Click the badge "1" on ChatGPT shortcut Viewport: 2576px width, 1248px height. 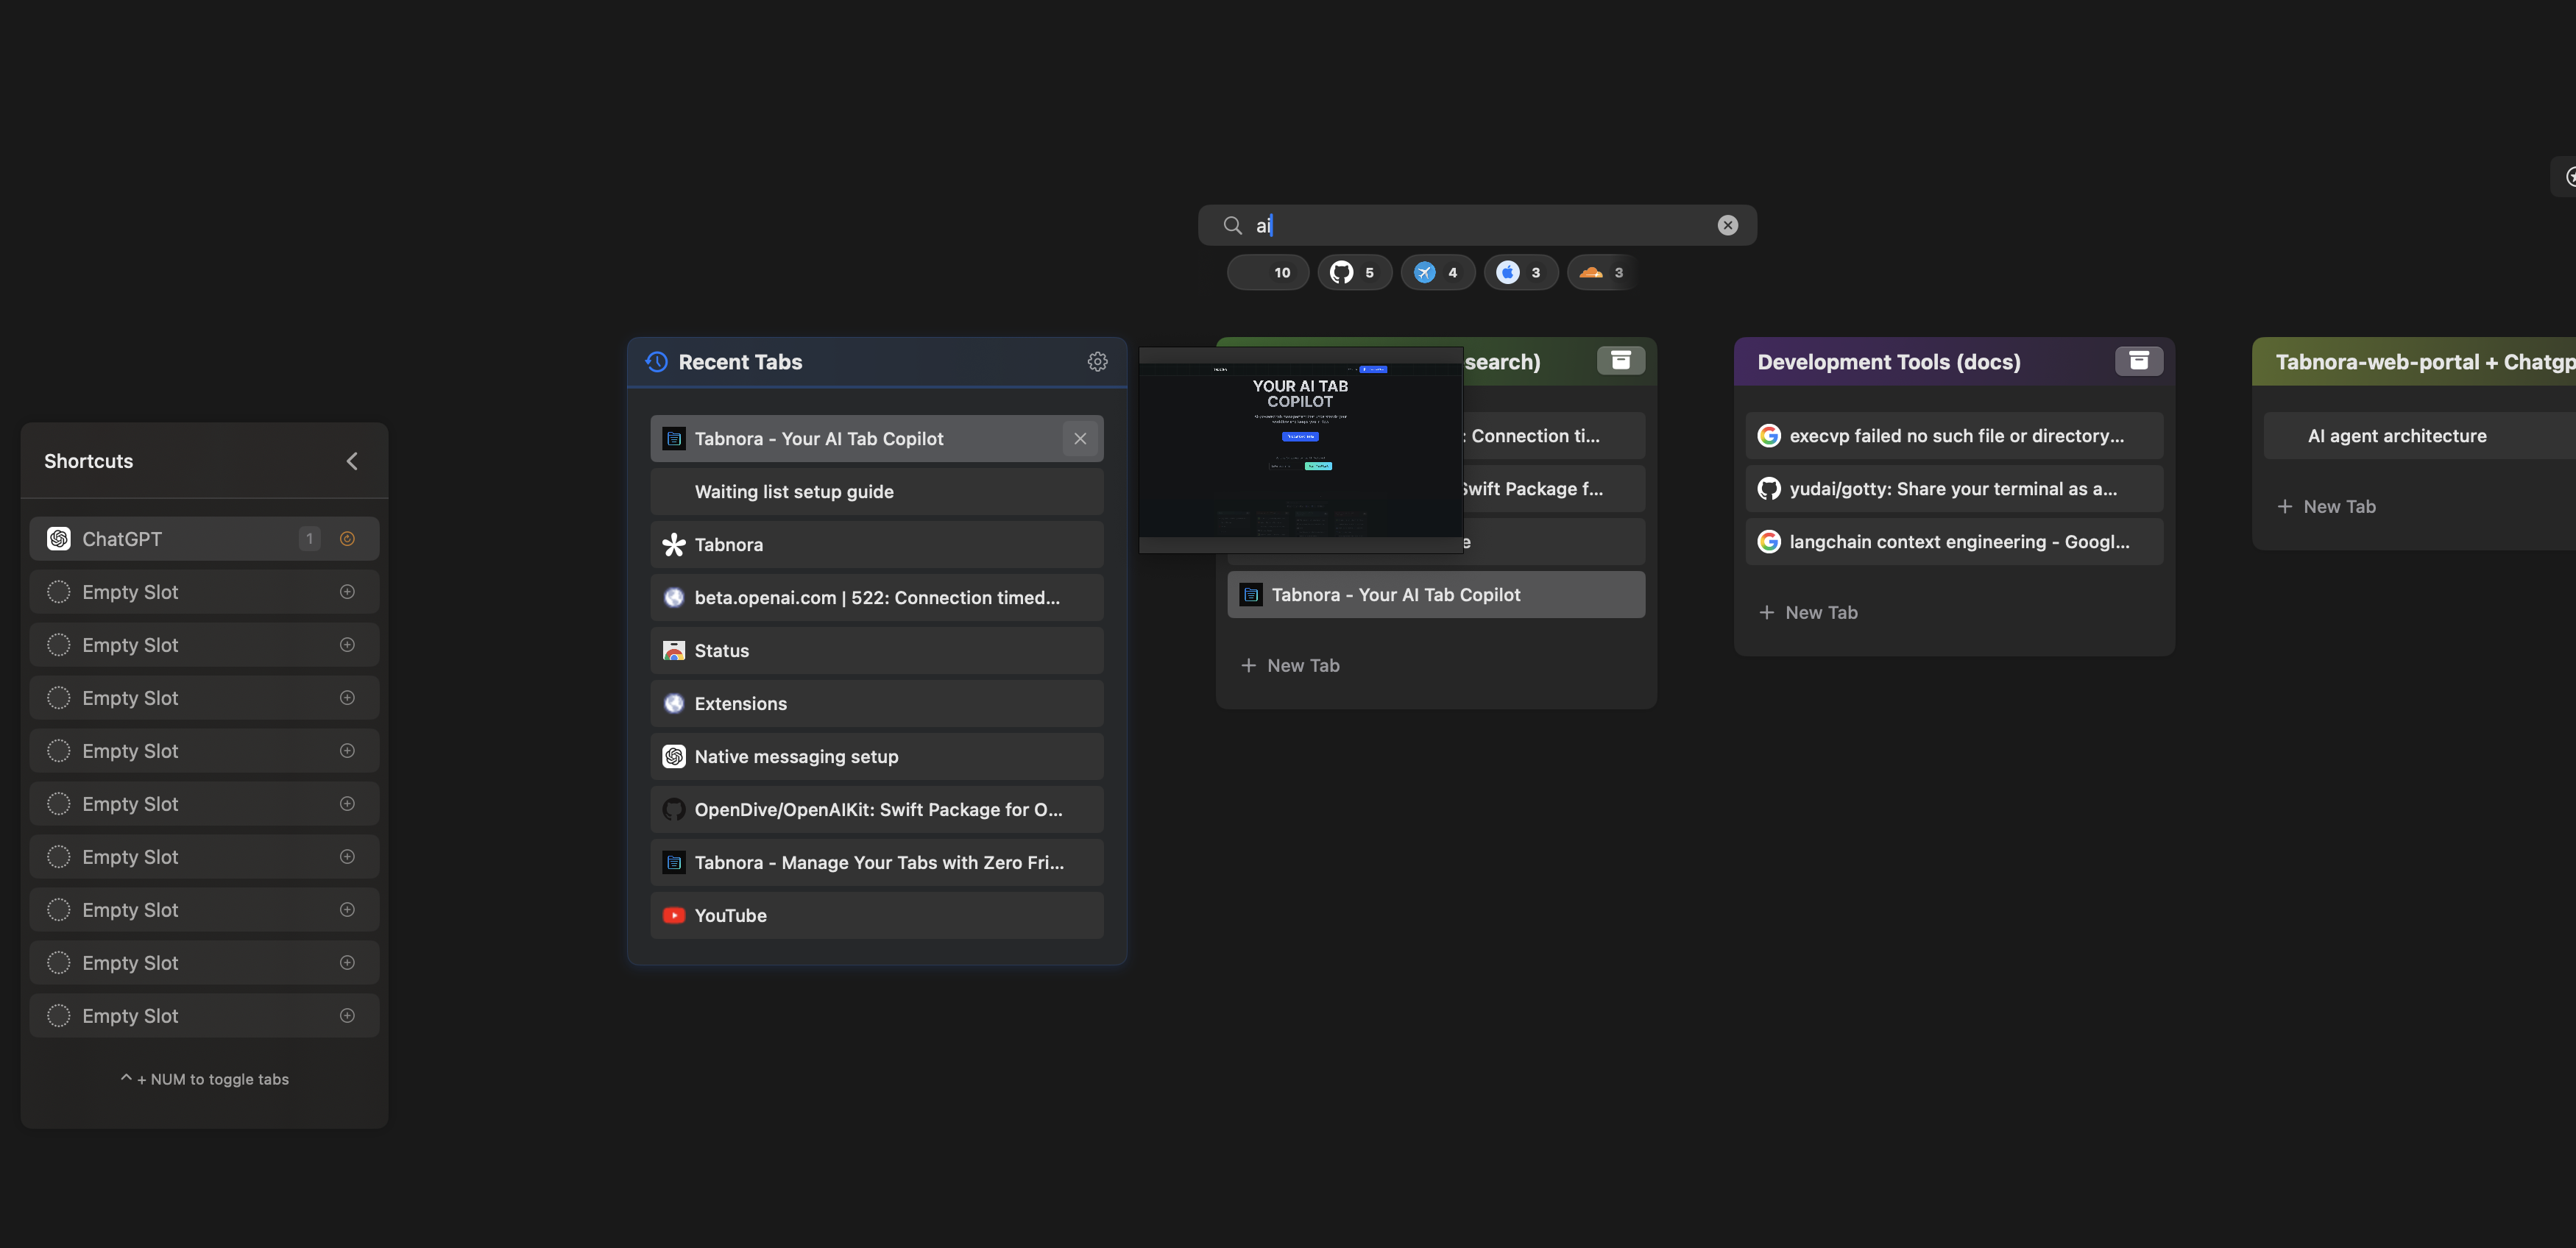[310, 539]
